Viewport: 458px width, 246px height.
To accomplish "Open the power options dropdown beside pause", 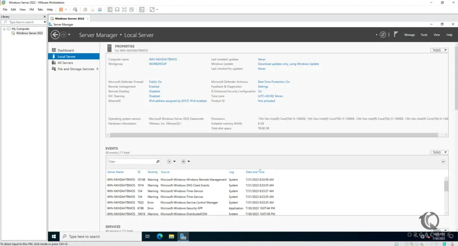I will click(x=66, y=10).
